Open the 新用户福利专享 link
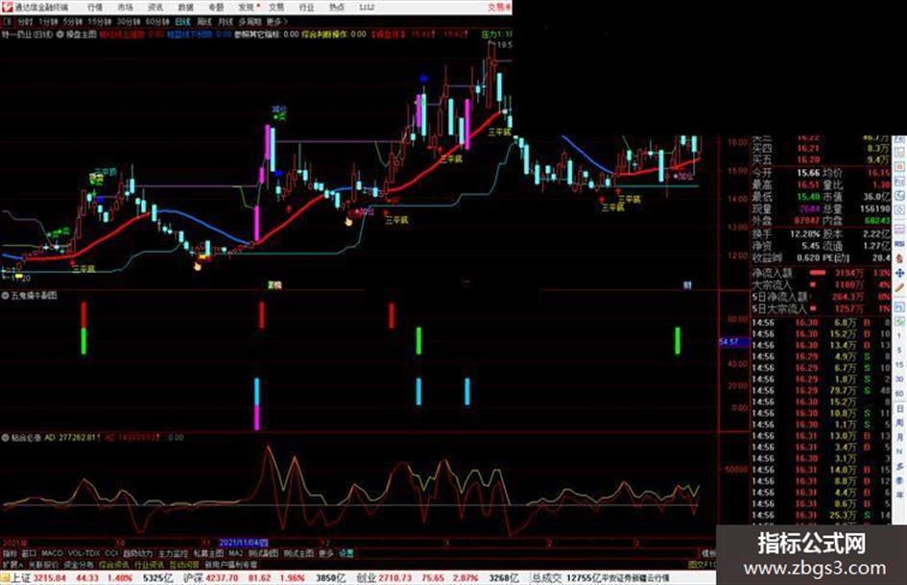This screenshot has width=907, height=585. [230, 564]
